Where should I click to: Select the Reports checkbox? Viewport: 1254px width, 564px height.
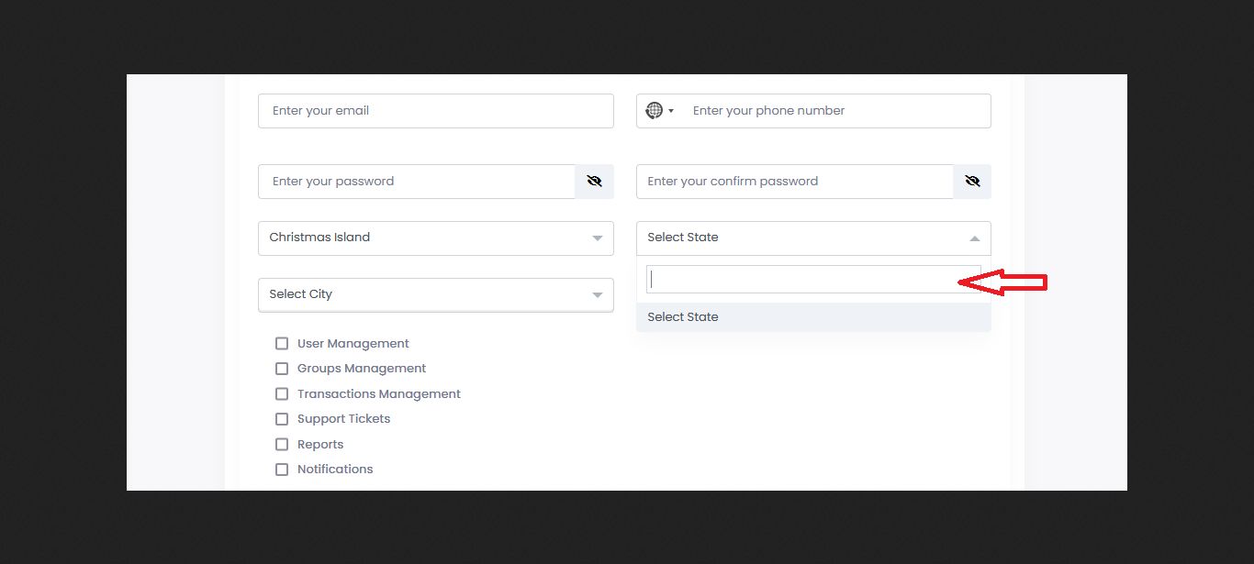(x=282, y=445)
